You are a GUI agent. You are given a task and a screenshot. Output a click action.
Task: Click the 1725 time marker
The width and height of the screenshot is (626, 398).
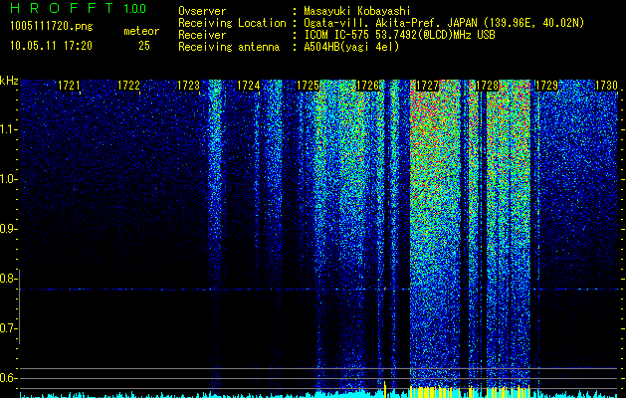309,86
